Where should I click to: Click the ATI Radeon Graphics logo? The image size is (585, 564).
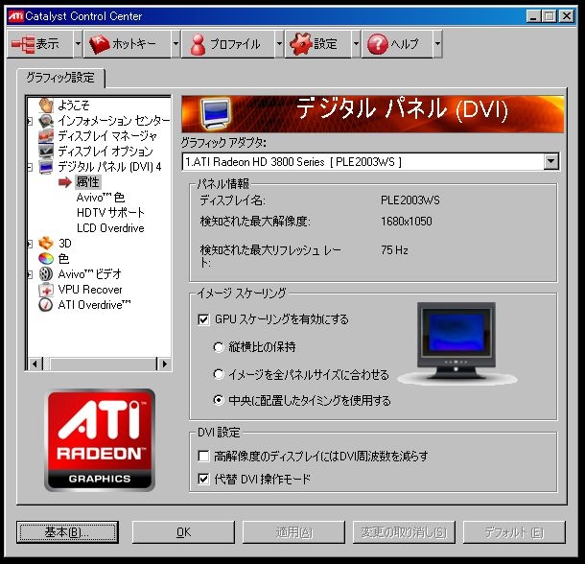[x=100, y=439]
